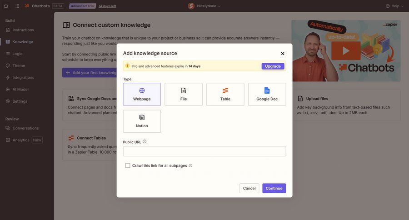Screen dimensions: 409x220
Task: Click the Nicelydone avatar icon
Action: (191, 6)
